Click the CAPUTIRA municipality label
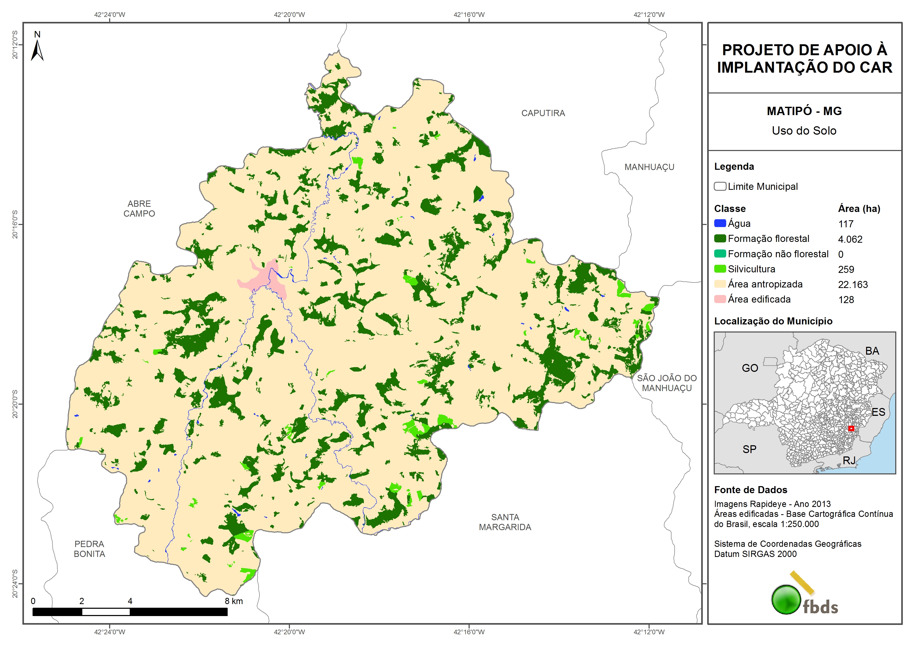 click(543, 113)
